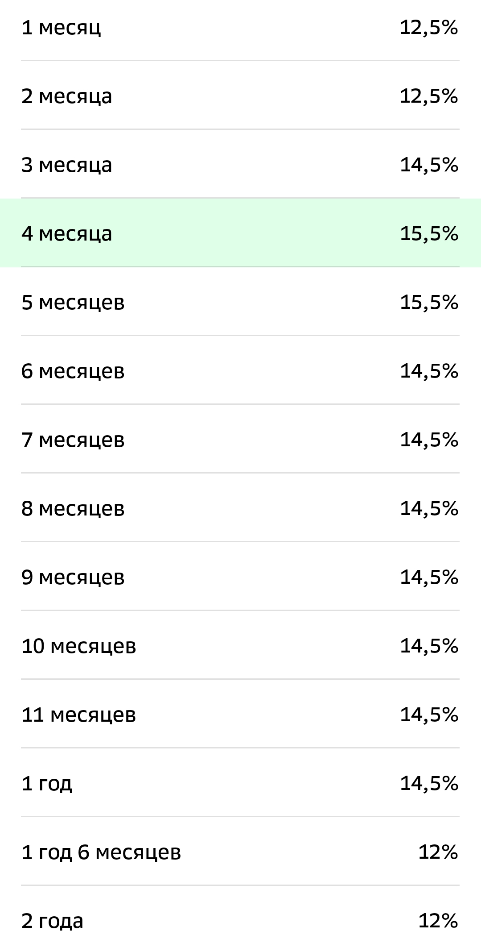Click the 15,5% rate in highlighted row

coord(429,234)
